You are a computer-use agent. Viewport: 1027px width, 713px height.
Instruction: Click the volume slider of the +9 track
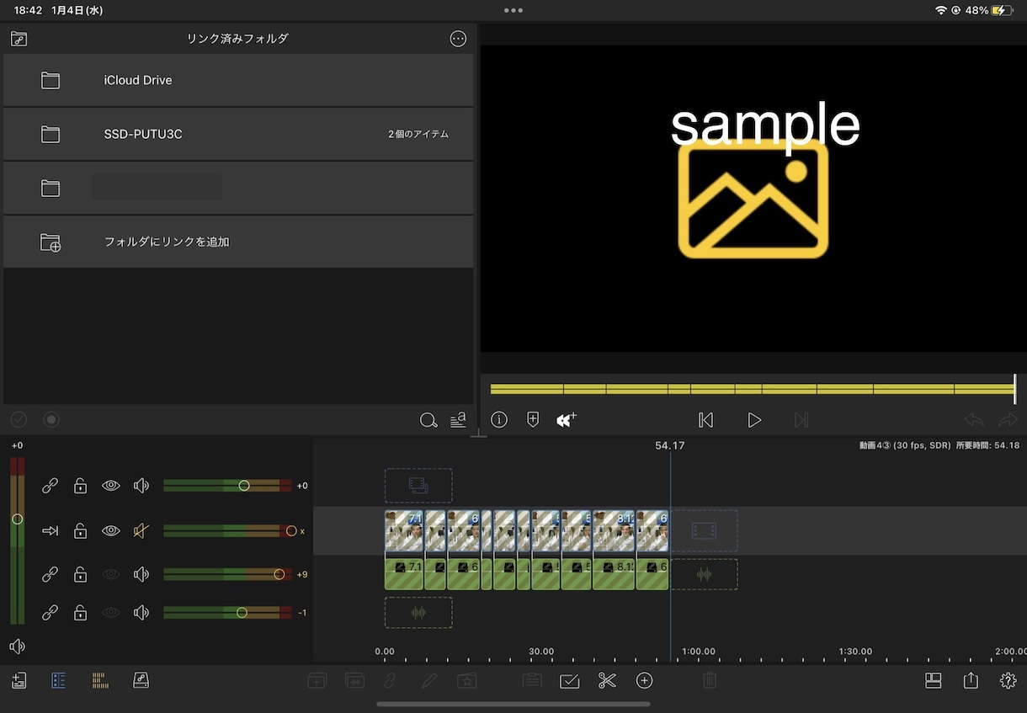[x=227, y=574]
